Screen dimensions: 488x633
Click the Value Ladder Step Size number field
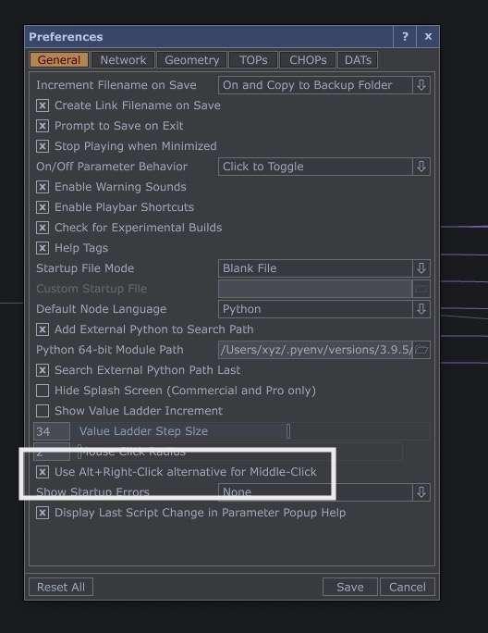(x=52, y=431)
